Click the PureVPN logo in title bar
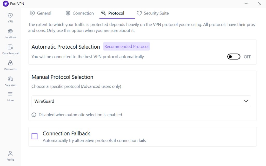266x166 pixels. (5, 4)
